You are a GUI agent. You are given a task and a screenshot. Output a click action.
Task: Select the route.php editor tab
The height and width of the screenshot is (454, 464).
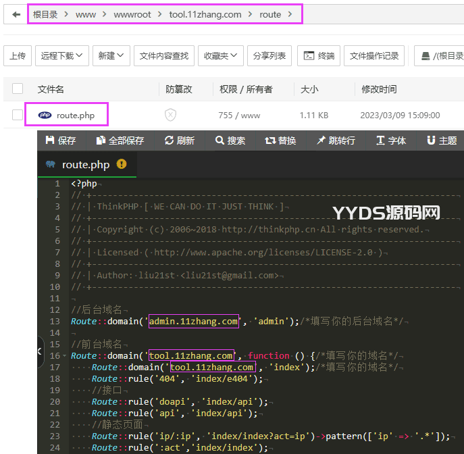pos(85,164)
